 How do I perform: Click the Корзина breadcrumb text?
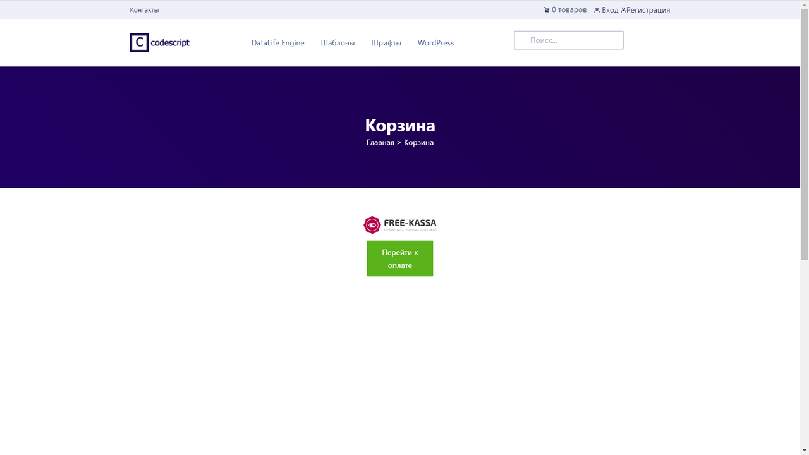[x=418, y=142]
